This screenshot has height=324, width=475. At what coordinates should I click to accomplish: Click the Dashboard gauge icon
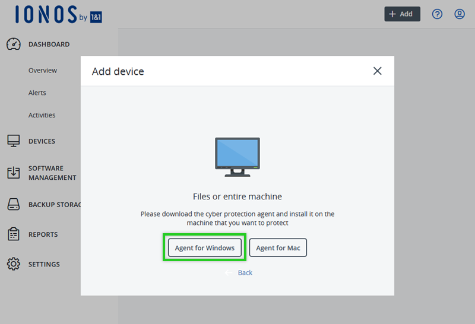14,45
